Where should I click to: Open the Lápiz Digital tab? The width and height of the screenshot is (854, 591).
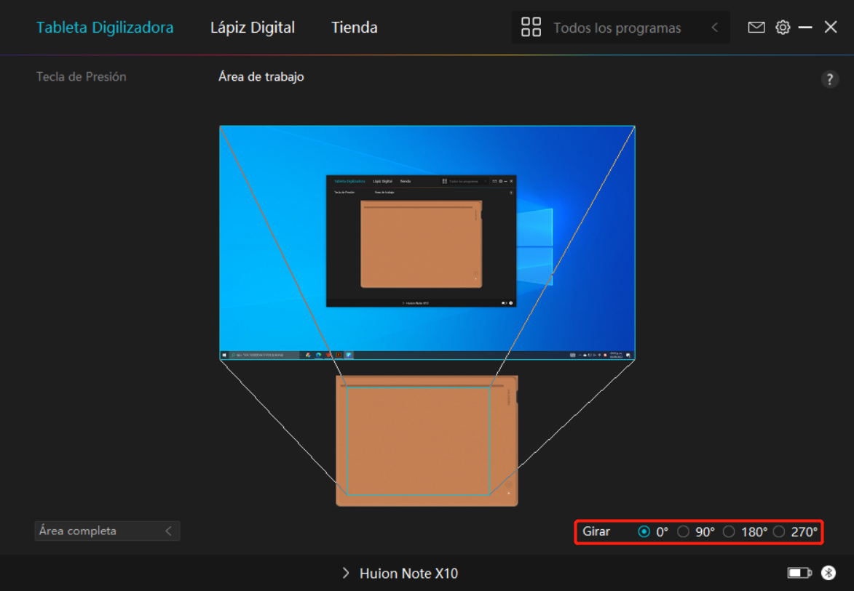coord(253,27)
